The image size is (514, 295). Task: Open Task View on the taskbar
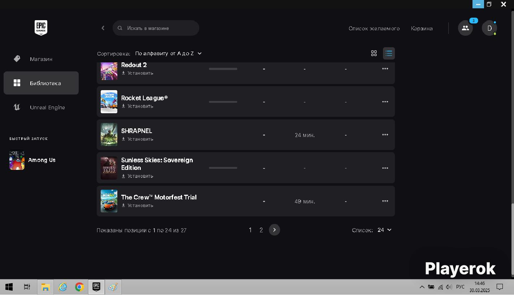point(27,287)
